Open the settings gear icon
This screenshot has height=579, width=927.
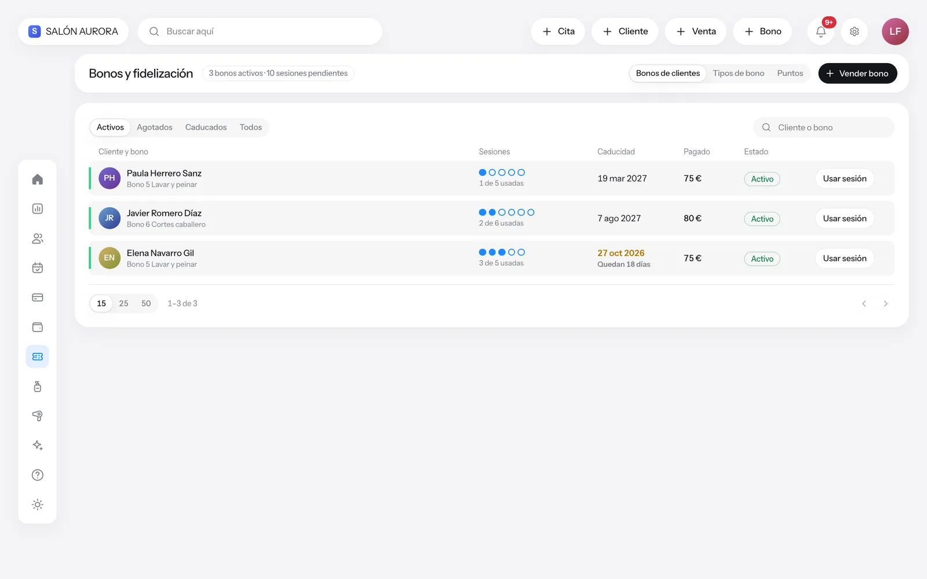(x=855, y=31)
